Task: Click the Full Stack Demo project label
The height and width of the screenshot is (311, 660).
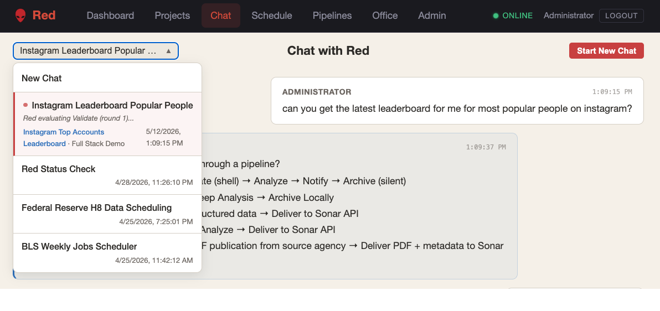Action: 98,143
